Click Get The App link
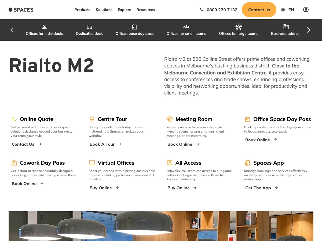 [x=262, y=188]
